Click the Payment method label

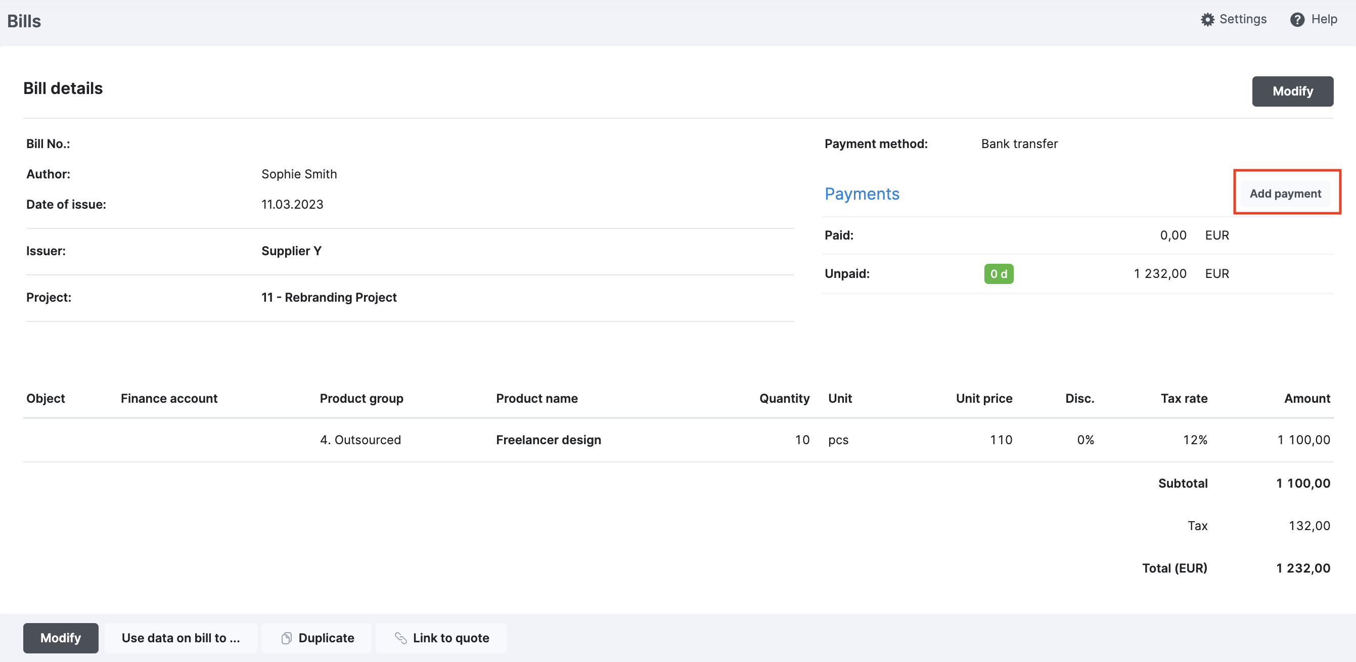[876, 144]
